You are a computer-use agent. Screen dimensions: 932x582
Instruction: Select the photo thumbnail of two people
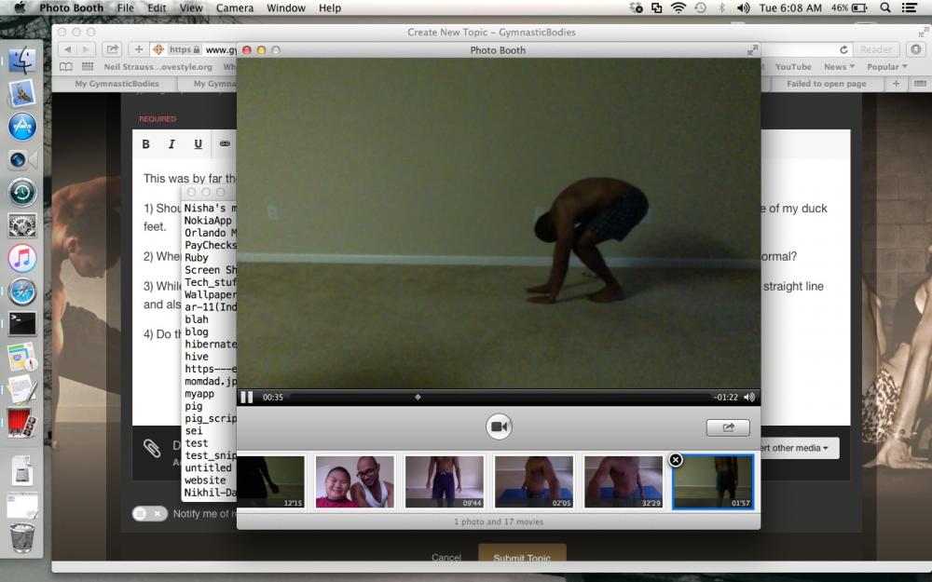pos(355,481)
